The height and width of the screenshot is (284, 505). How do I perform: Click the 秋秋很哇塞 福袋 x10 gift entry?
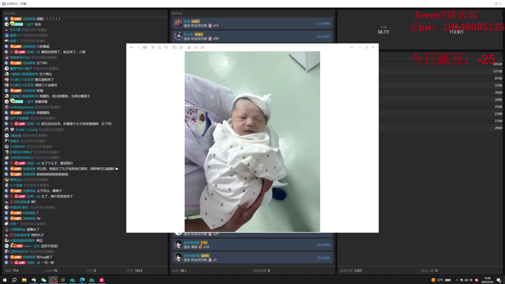252,245
